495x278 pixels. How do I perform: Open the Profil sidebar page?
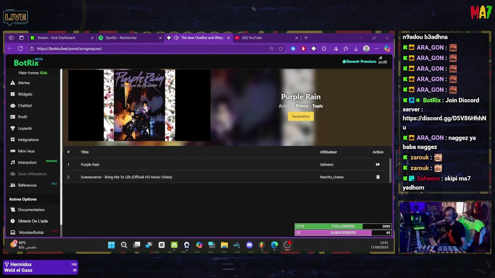[x=22, y=117]
